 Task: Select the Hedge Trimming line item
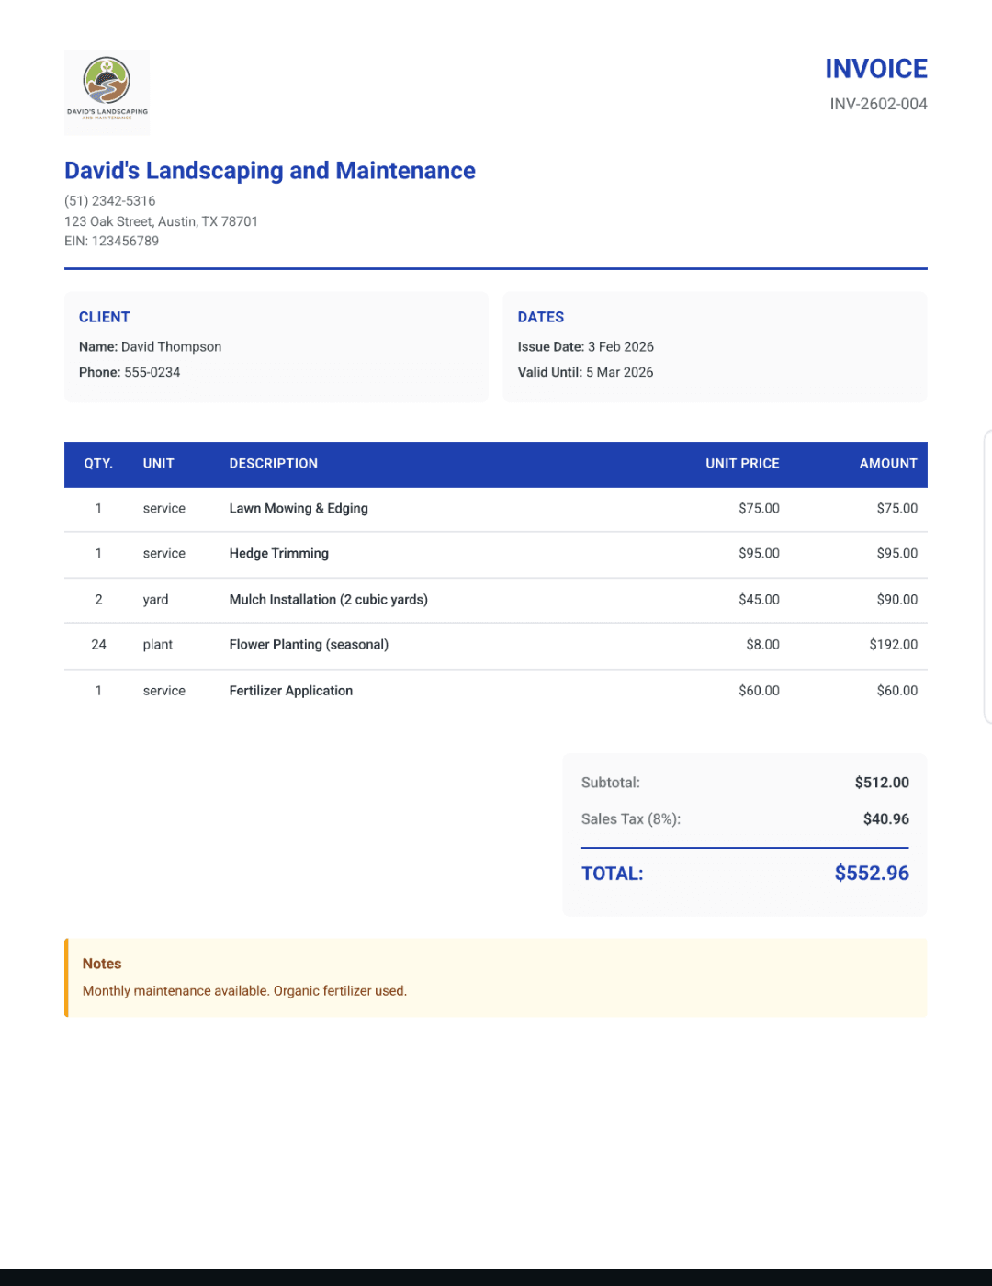pos(278,553)
